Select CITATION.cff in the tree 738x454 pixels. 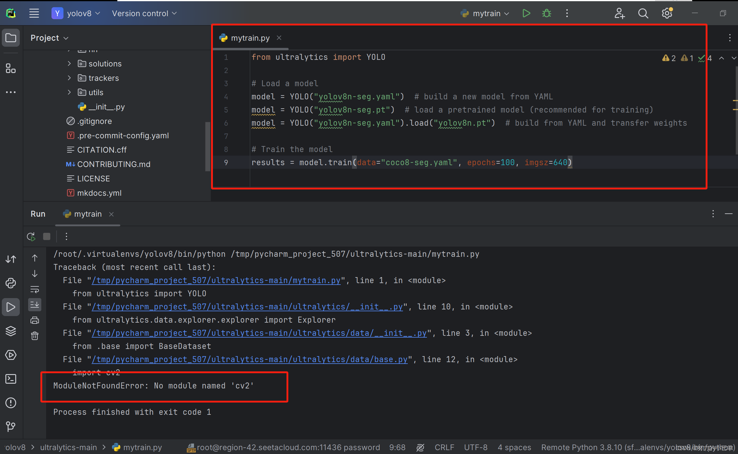(96, 150)
